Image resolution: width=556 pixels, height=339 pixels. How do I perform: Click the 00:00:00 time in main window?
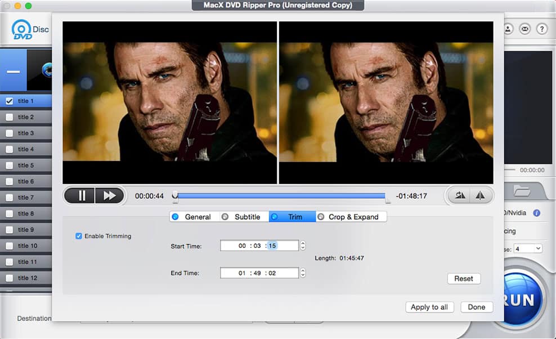[x=532, y=171]
